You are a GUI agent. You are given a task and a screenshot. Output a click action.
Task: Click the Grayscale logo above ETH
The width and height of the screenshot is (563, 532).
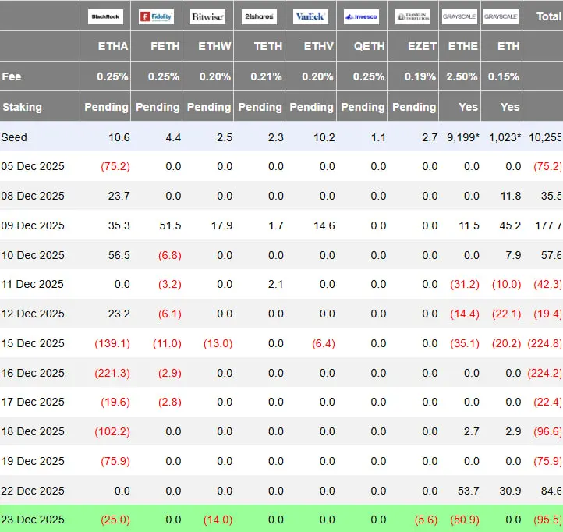coord(501,16)
